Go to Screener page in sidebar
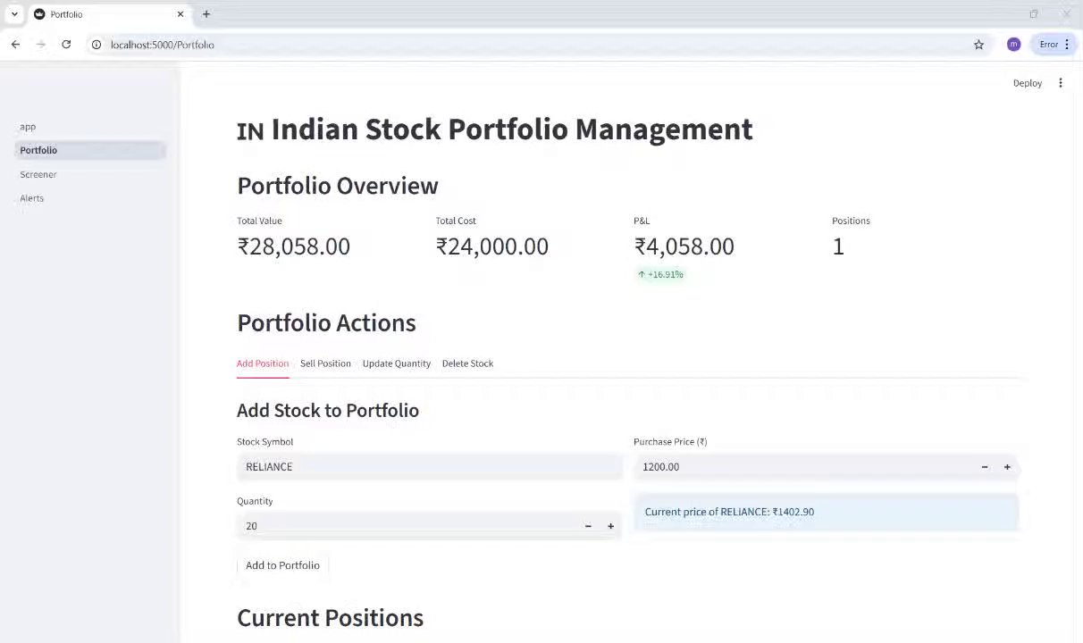 [38, 174]
